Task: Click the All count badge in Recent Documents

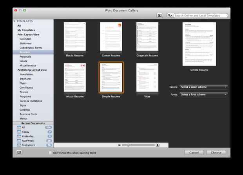Action: (x=49, y=128)
